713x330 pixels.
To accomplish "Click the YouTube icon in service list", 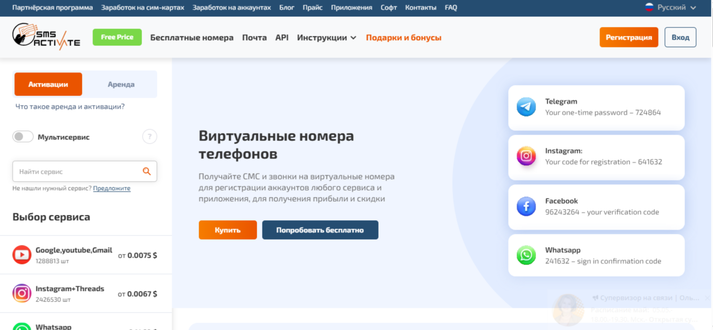I will tap(22, 254).
